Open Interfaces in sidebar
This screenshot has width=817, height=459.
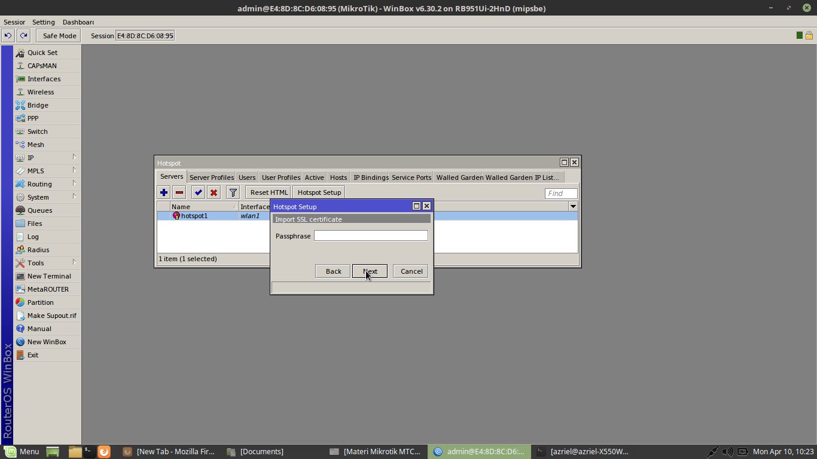47,79
